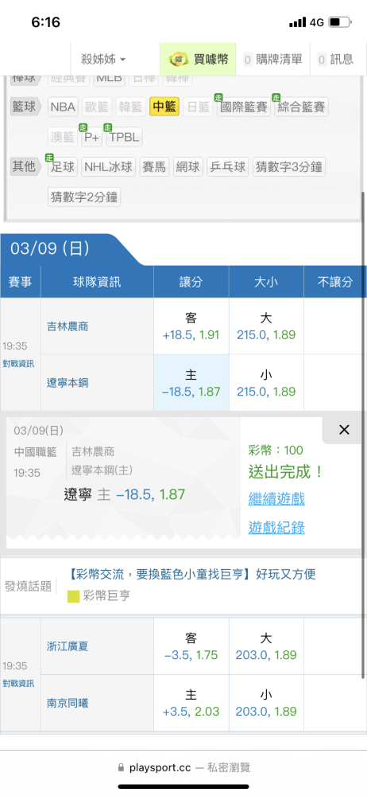Open 購牌清單 purchase list

[x=273, y=60]
